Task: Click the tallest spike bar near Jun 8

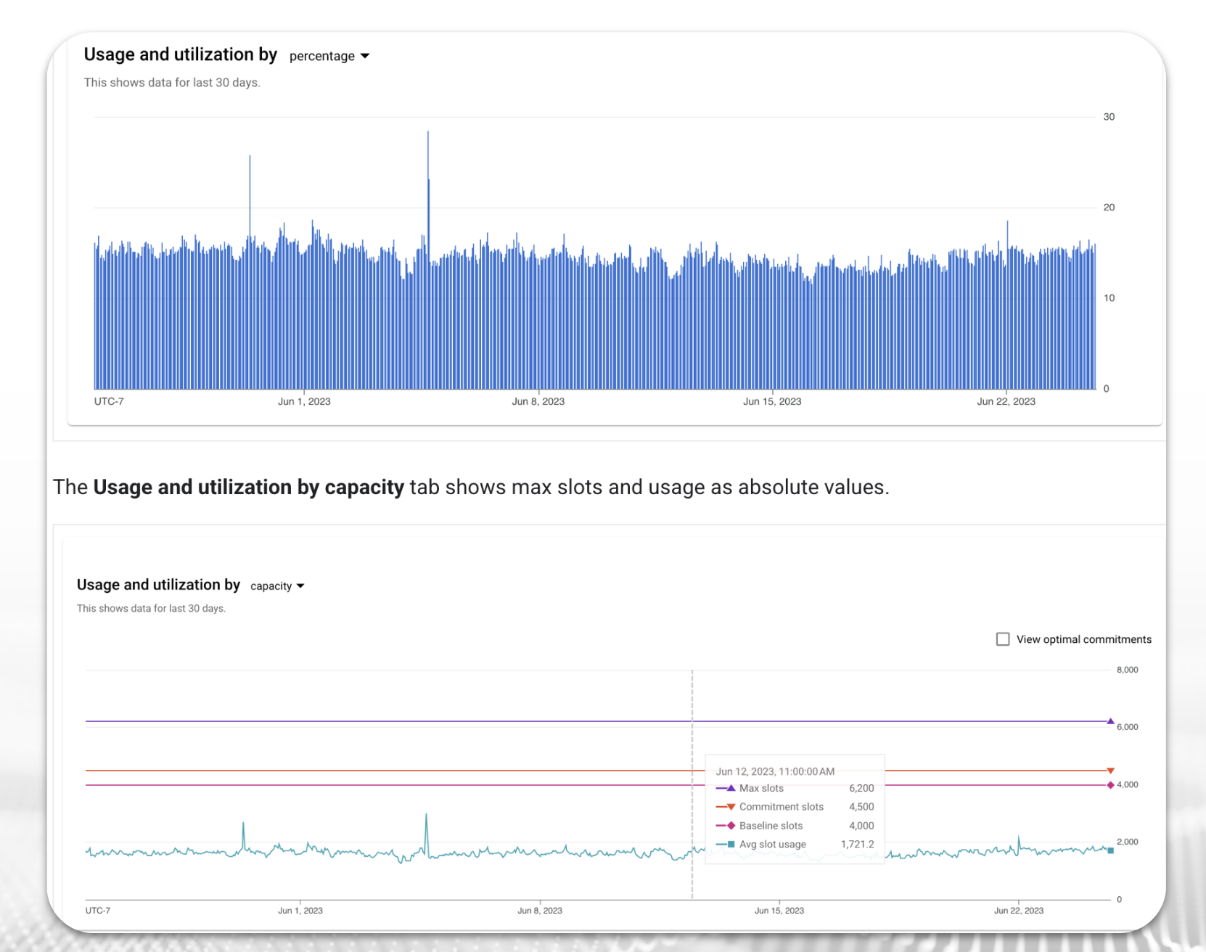Action: pos(427,145)
